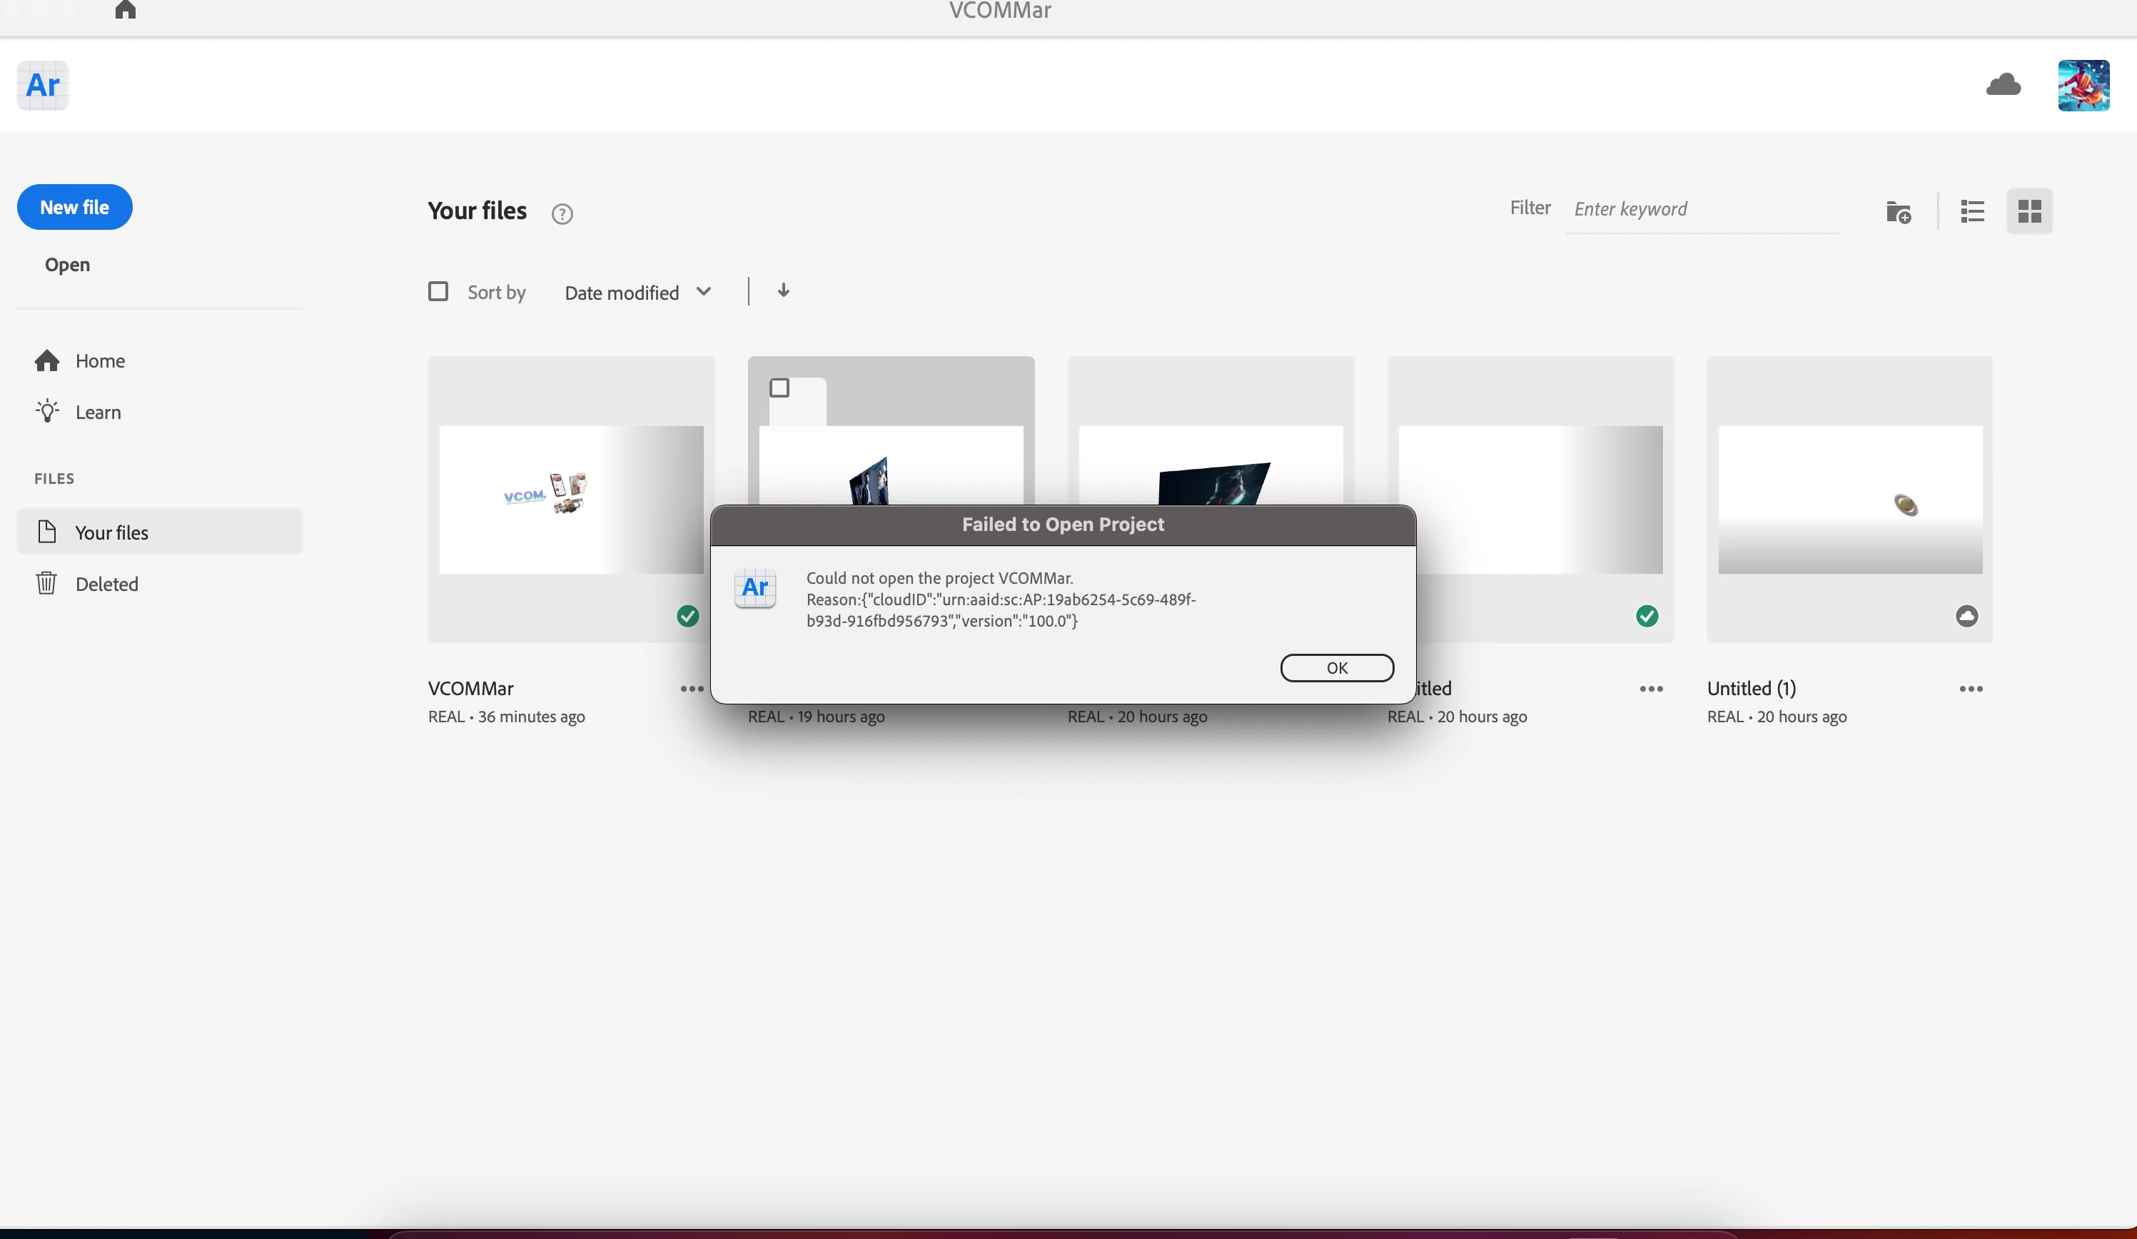Viewport: 2137px width, 1239px height.
Task: Click the Filter keyword input field
Action: click(1701, 209)
